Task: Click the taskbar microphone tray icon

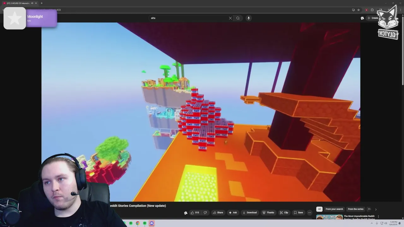Action: 377,223
